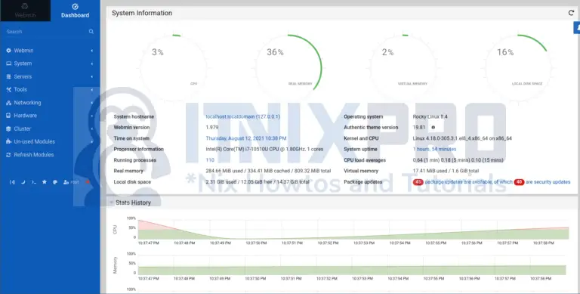Open the notifications bell at top right
Viewport: 580px width, 294px height.
pos(577,28)
